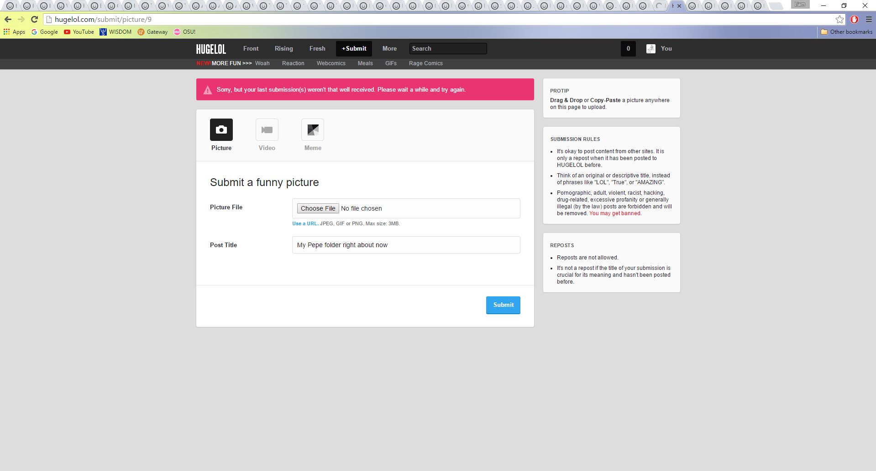This screenshot has height=471, width=876.
Task: Open Meals category link
Action: point(365,63)
